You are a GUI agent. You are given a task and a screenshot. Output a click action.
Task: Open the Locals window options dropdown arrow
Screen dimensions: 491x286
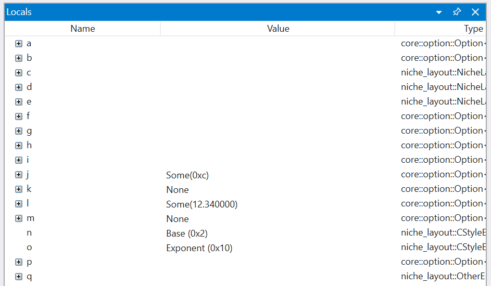(439, 12)
